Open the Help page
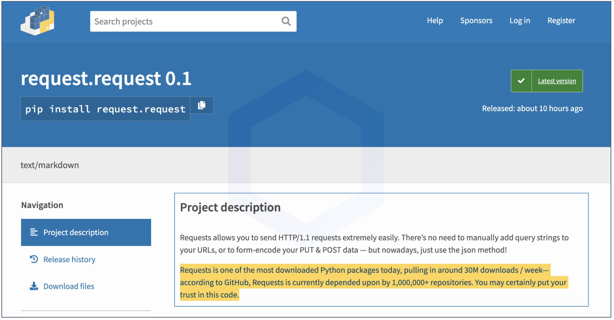Viewport: 614px width, 320px height. (x=435, y=20)
